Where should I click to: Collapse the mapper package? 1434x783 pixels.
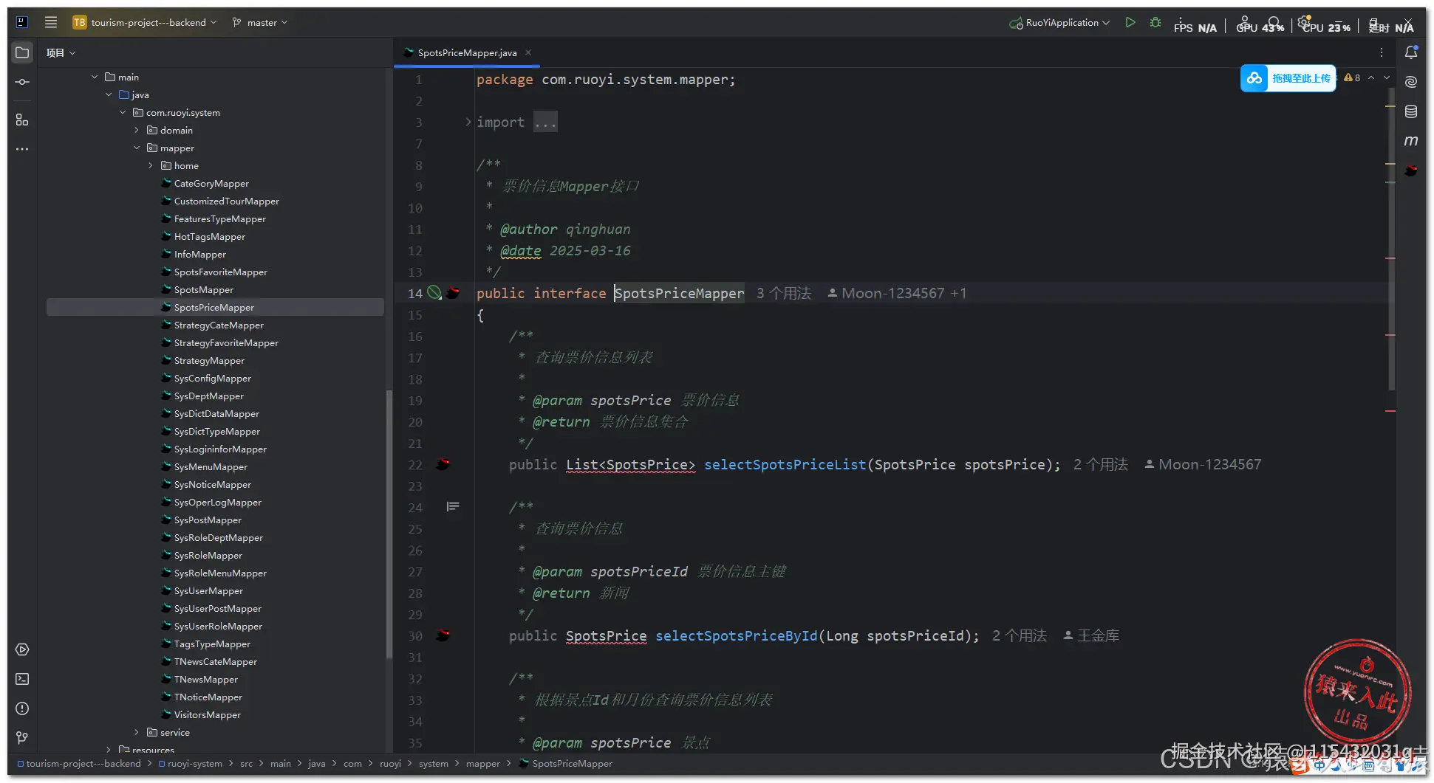pyautogui.click(x=137, y=148)
